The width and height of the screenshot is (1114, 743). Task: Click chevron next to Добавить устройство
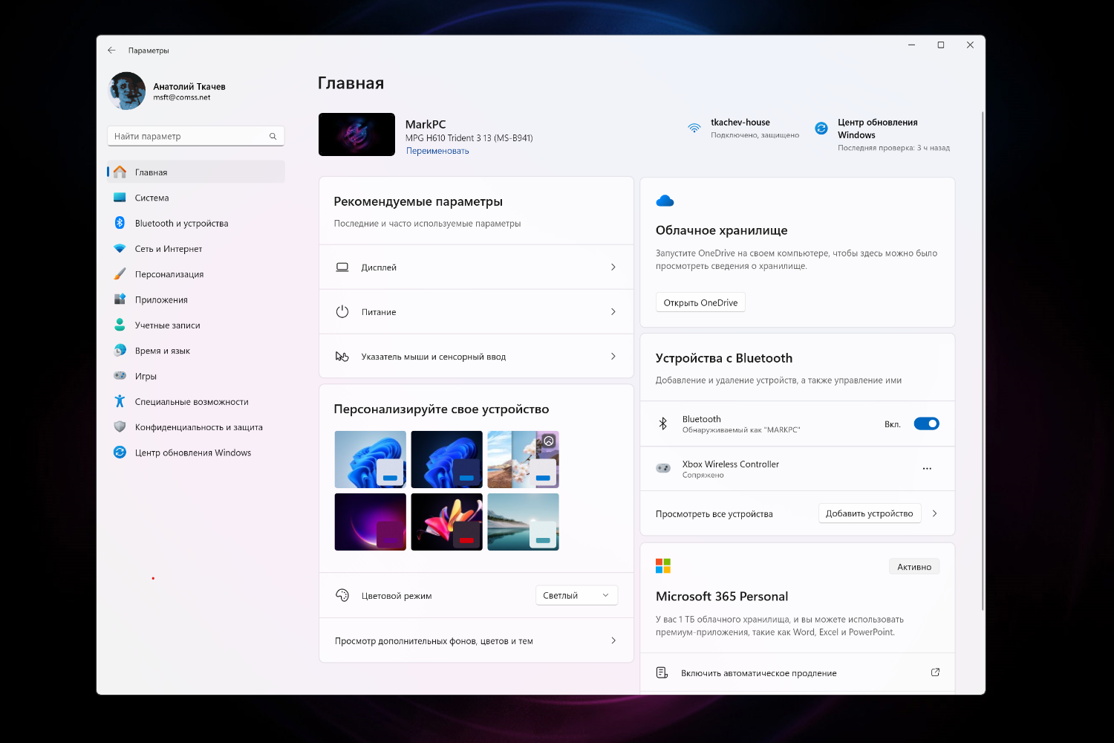tap(934, 513)
